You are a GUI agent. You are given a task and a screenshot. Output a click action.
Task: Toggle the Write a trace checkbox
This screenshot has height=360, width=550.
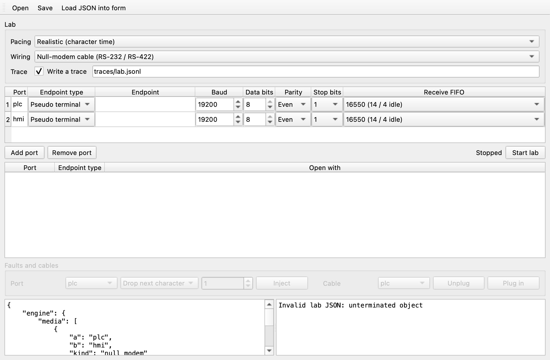tap(39, 71)
